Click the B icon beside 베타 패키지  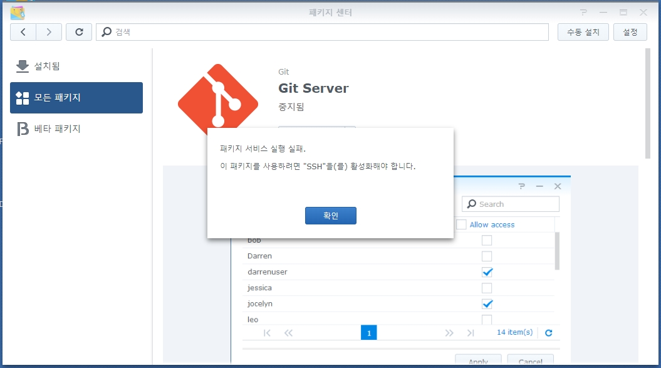click(x=23, y=129)
